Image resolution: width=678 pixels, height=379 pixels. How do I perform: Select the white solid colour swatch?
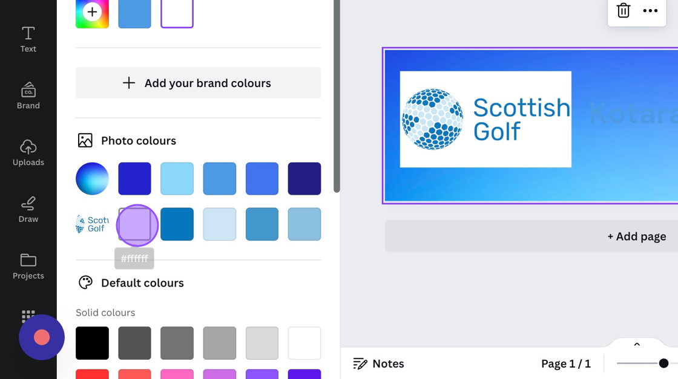[x=304, y=343]
